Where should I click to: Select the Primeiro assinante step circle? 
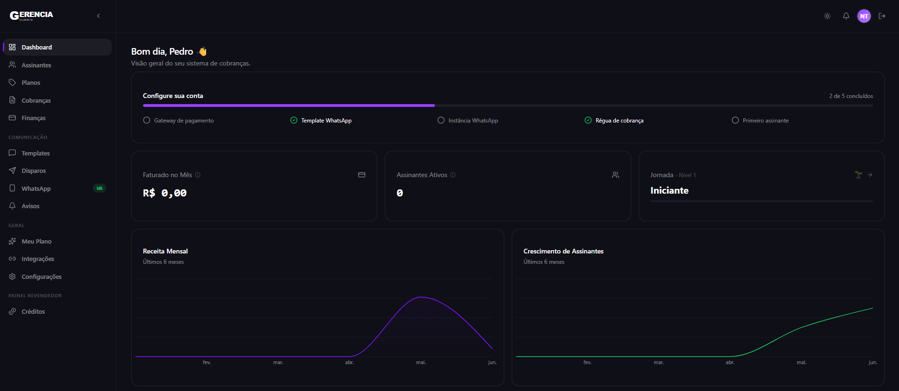tap(735, 120)
